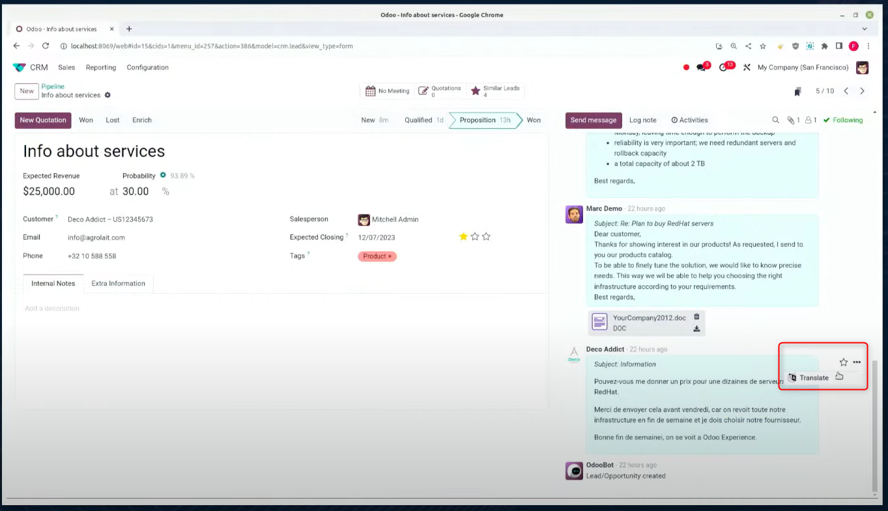
Task: Go back in Chrome browser
Action: (x=16, y=46)
